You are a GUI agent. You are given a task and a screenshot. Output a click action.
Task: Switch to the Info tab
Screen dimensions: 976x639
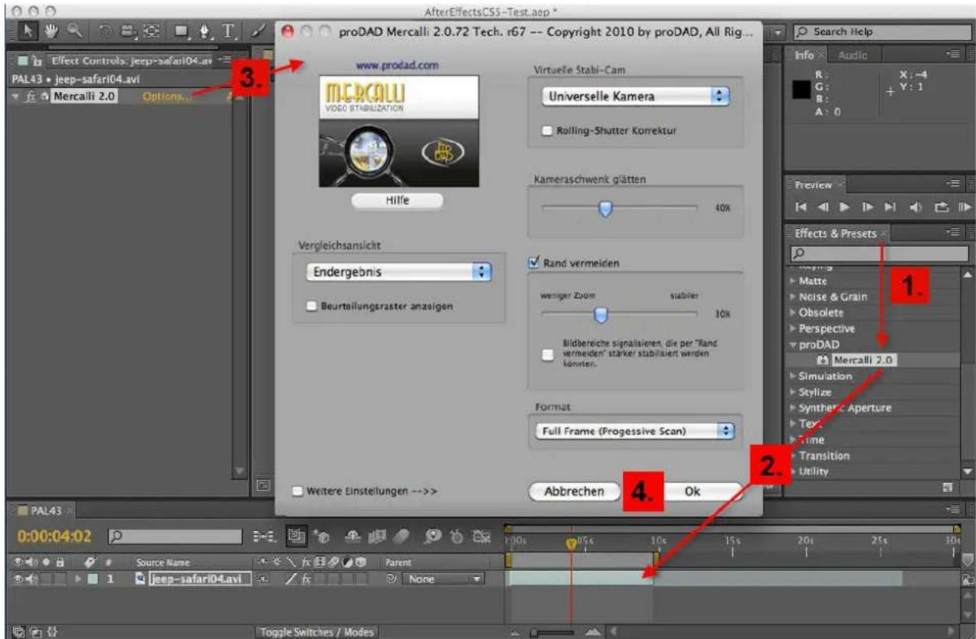[x=804, y=56]
